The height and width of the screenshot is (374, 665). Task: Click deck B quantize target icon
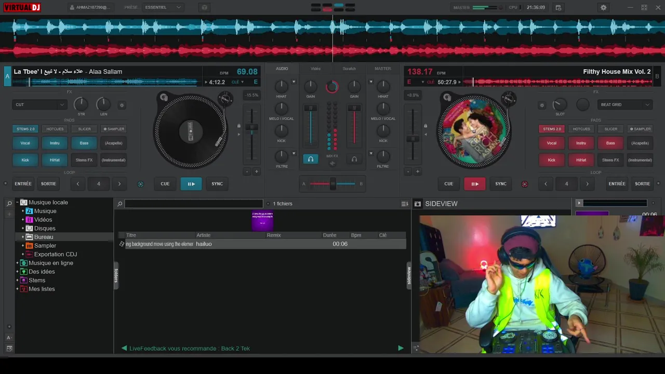coord(524,184)
